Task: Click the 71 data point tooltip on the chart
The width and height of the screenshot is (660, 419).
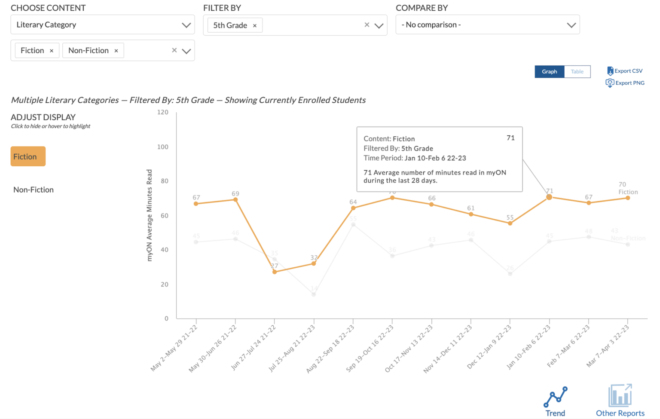Action: 549,197
